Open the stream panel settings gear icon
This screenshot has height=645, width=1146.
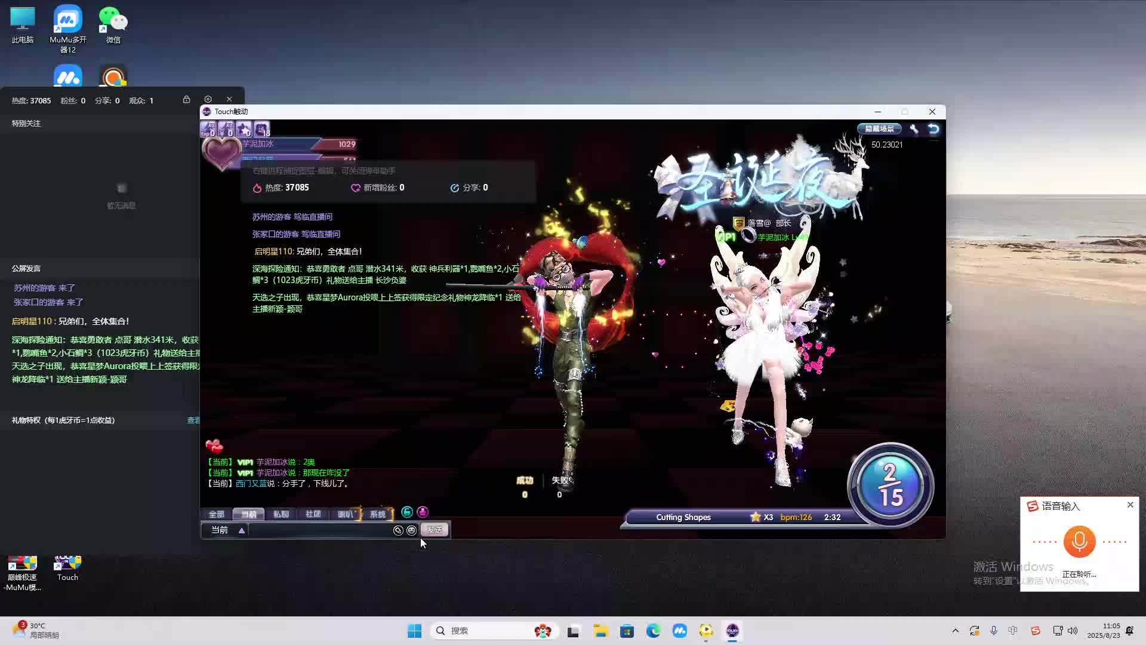[x=208, y=100]
